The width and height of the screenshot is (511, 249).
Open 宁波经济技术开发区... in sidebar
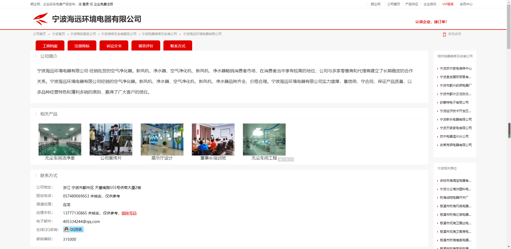[x=455, y=111]
